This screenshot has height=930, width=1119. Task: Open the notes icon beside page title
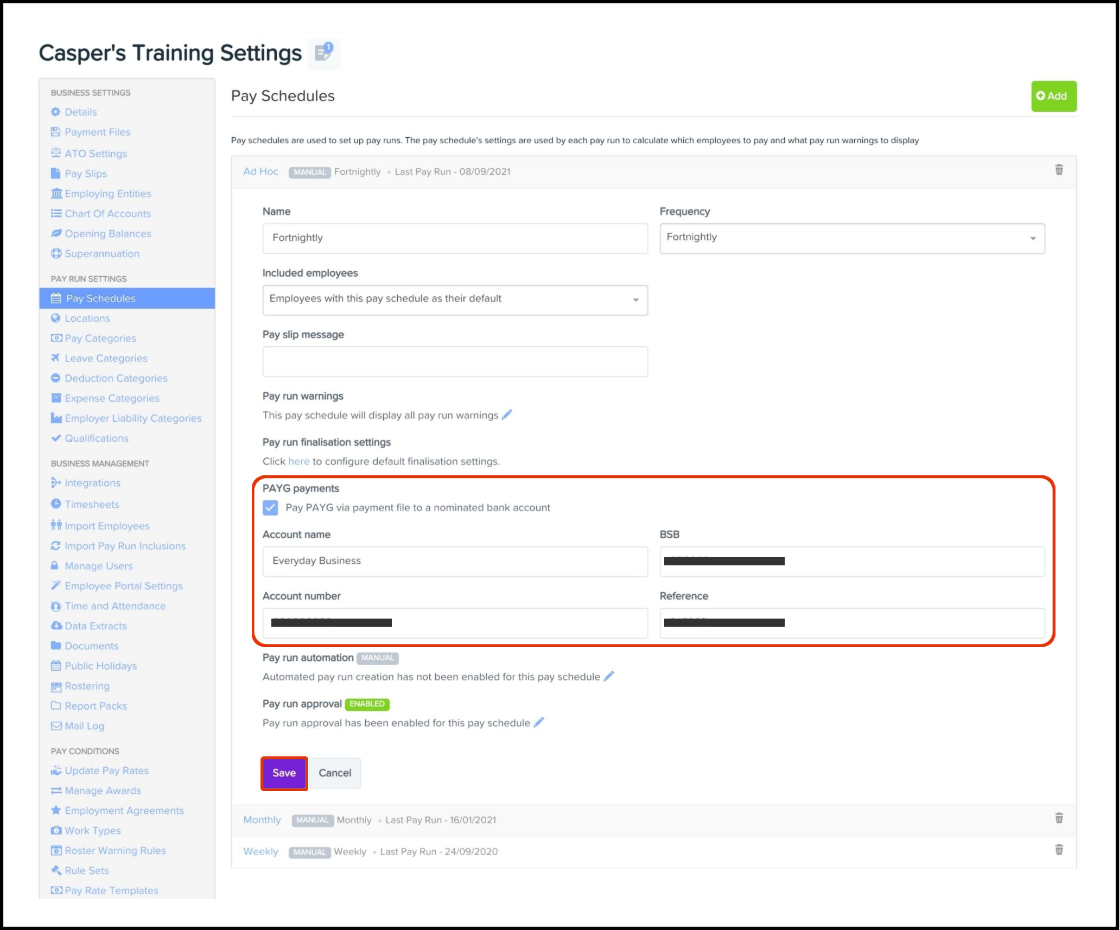coord(324,53)
